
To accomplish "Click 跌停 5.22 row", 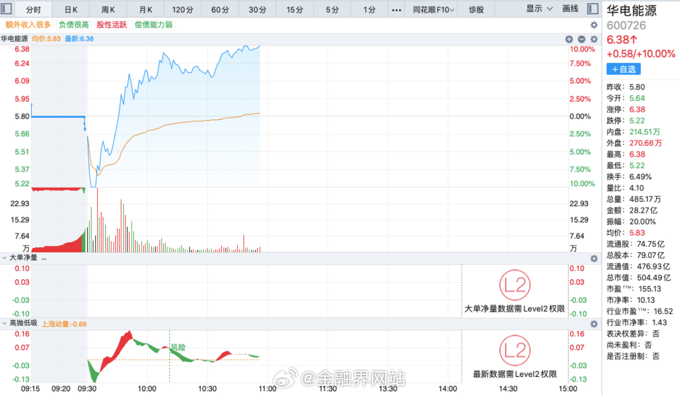I will 626,121.
